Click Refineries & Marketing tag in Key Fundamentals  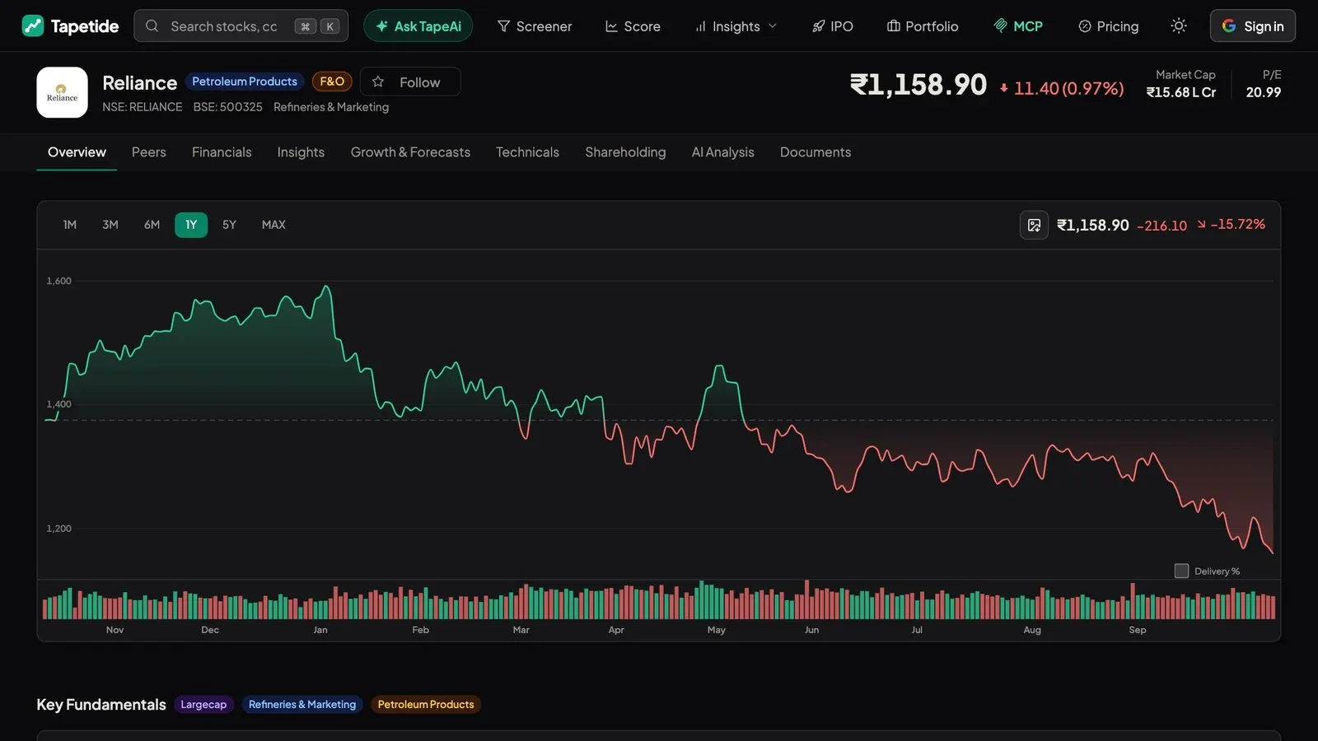(302, 705)
